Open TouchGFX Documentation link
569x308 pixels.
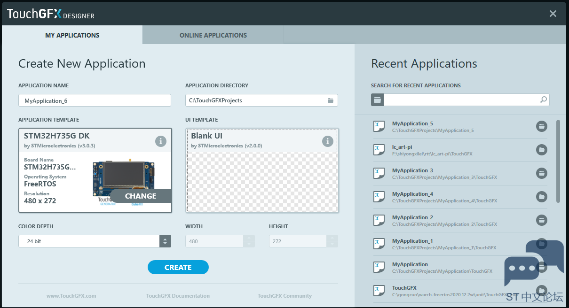[178, 296]
